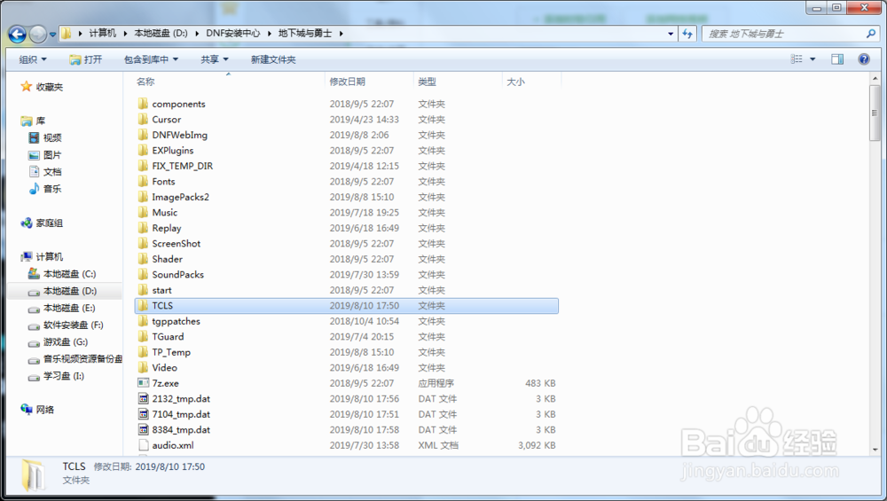Refresh the folder view
The height and width of the screenshot is (501, 887).
(687, 34)
